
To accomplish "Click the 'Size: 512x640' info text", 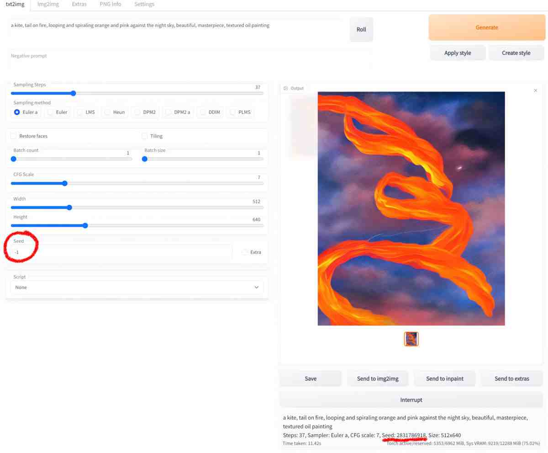I will (445, 435).
